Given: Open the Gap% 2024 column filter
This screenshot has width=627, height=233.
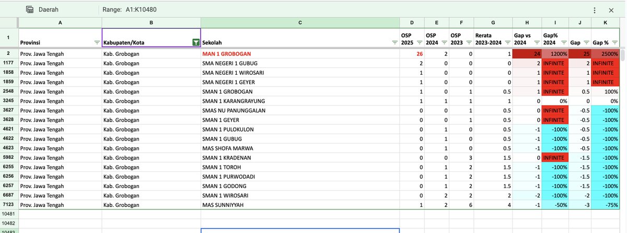Looking at the screenshot, I should pyautogui.click(x=564, y=42).
